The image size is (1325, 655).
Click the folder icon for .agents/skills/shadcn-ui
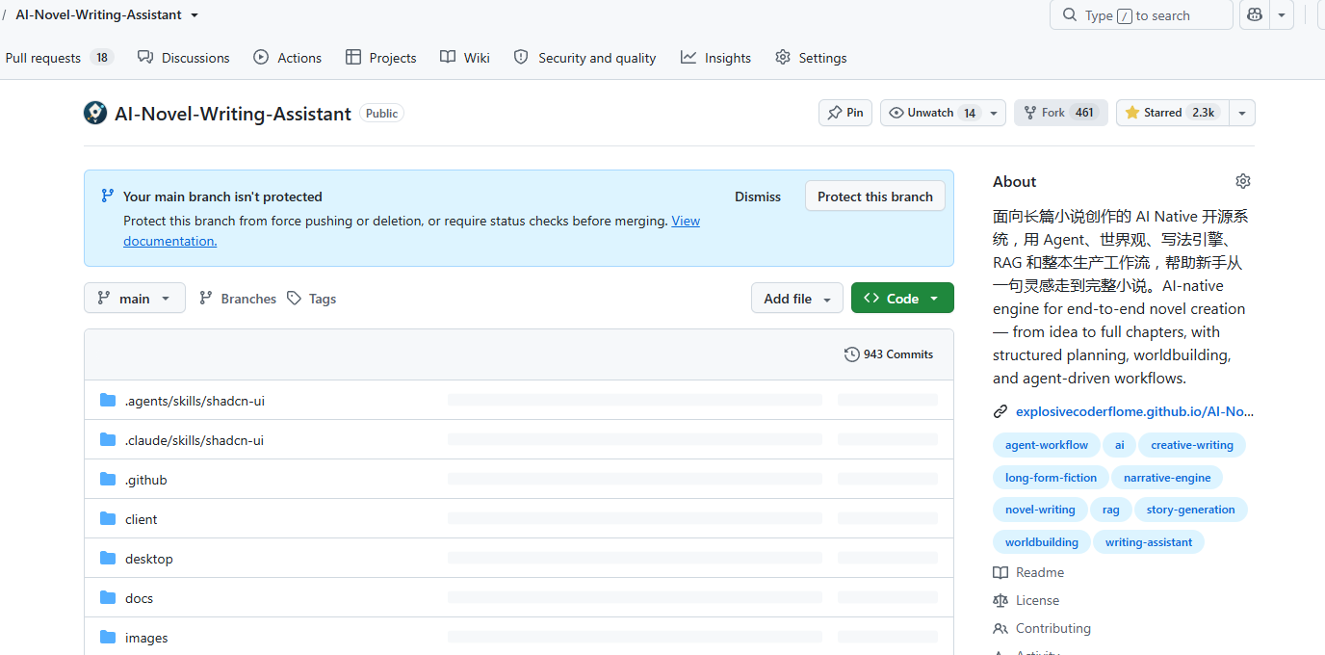tap(108, 400)
